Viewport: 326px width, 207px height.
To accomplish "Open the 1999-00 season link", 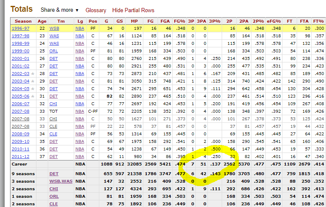I will pos(21,51).
